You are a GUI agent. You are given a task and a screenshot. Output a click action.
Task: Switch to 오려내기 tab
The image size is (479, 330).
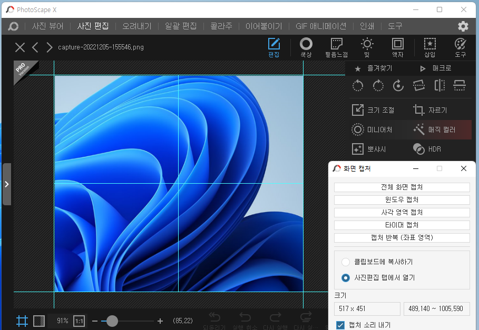(x=137, y=26)
